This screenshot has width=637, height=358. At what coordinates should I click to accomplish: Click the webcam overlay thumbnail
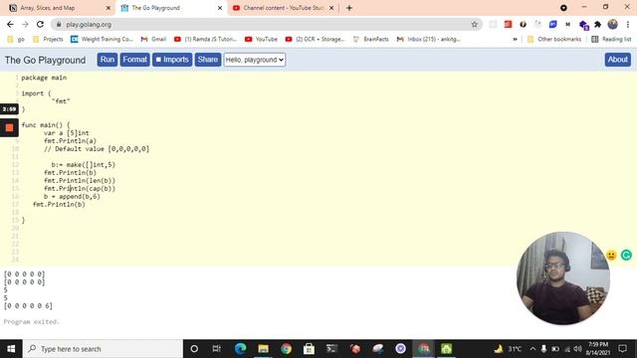click(563, 278)
